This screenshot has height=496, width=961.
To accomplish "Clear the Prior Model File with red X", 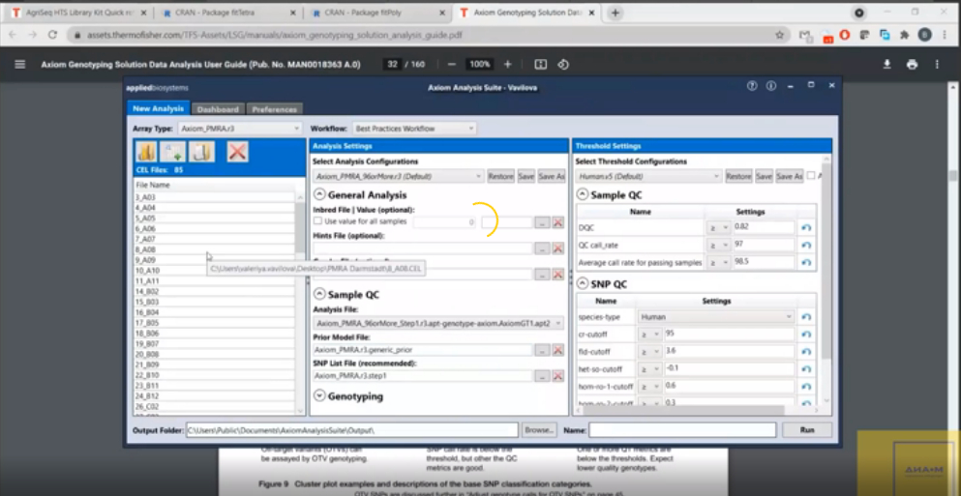I will tap(557, 350).
